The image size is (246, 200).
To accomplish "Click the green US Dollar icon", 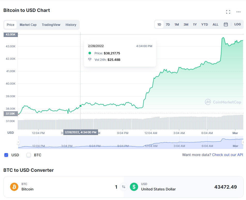I will tap(134, 187).
